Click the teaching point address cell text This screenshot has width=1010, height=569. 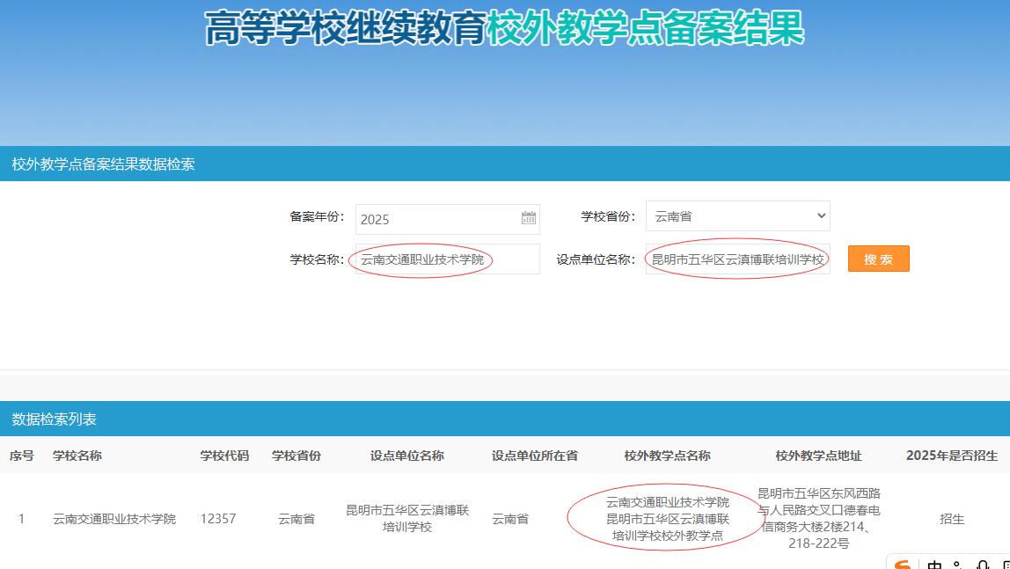pyautogui.click(x=818, y=519)
